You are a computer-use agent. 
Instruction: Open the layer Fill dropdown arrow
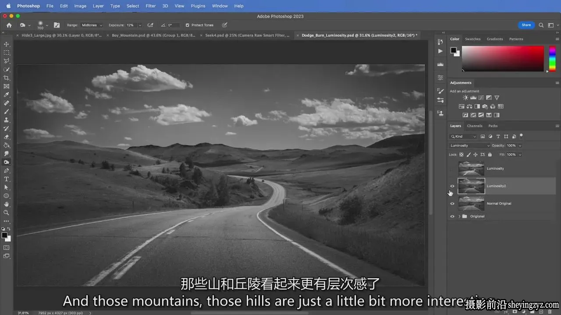click(520, 154)
